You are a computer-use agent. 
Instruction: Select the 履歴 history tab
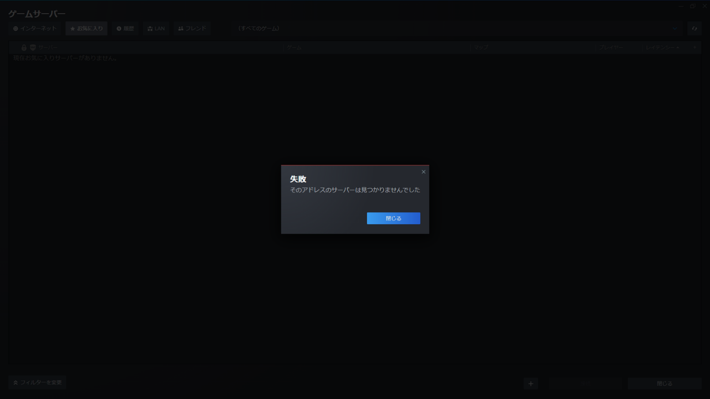(x=125, y=28)
